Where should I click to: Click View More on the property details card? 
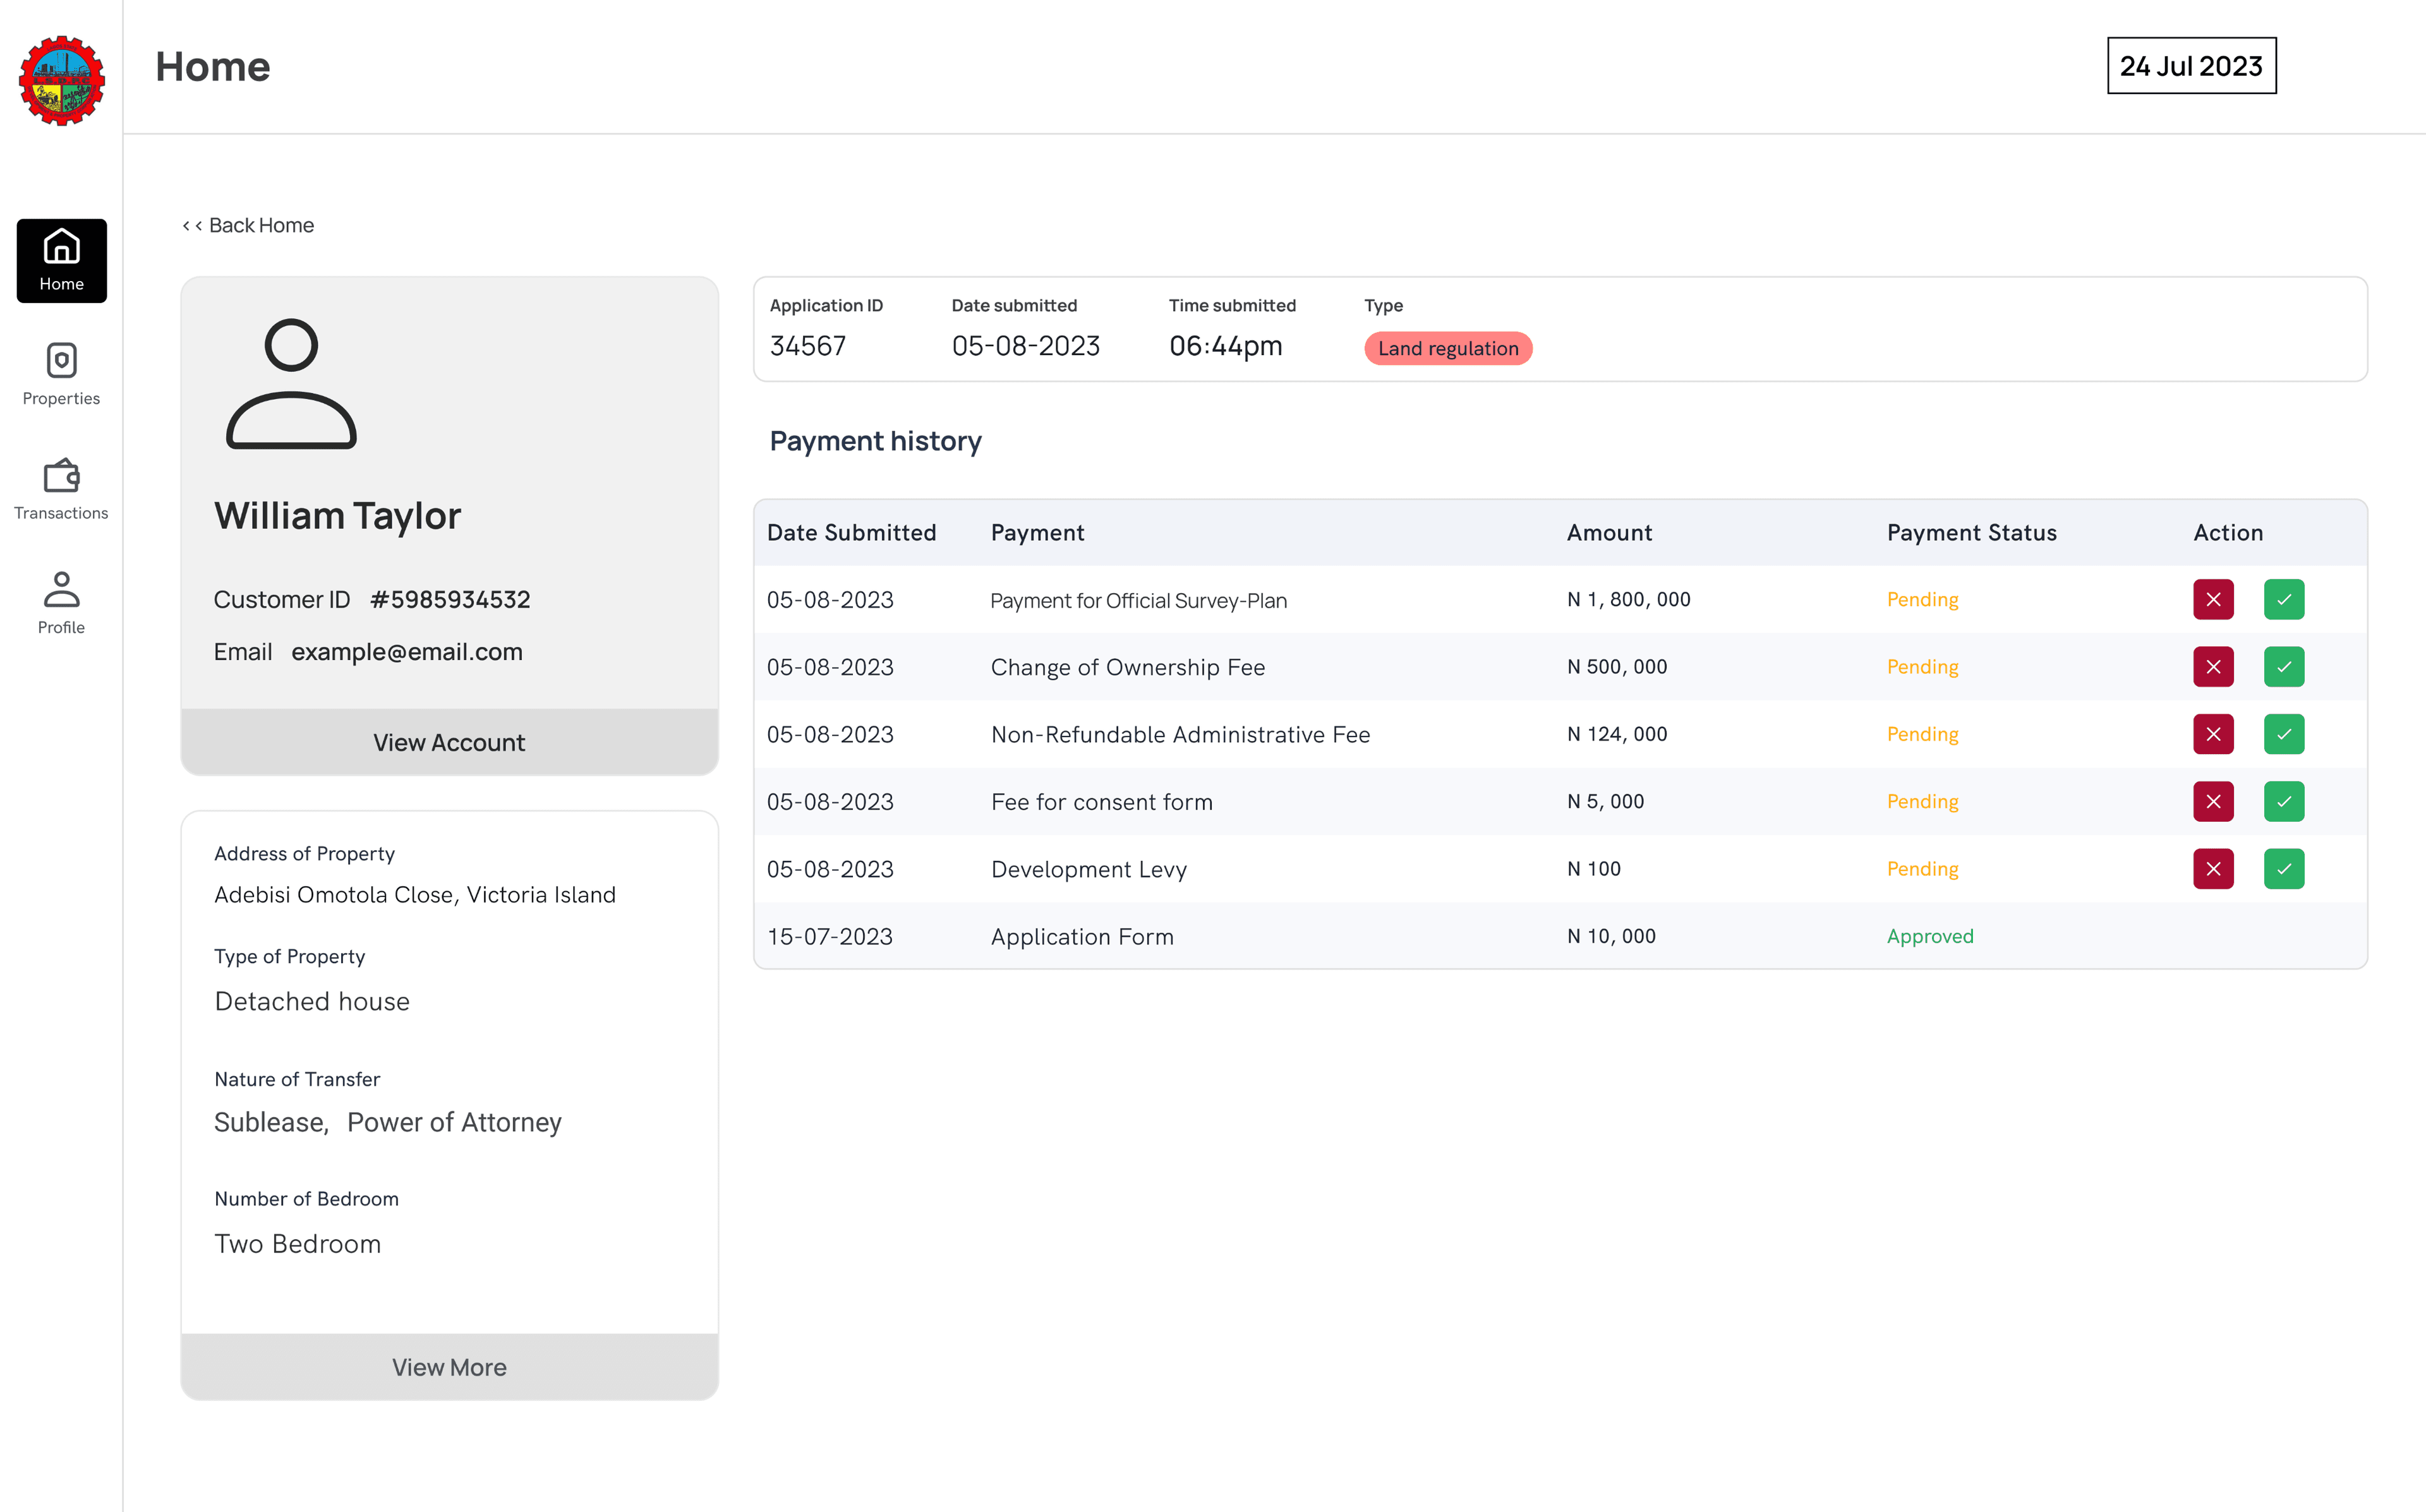448,1367
